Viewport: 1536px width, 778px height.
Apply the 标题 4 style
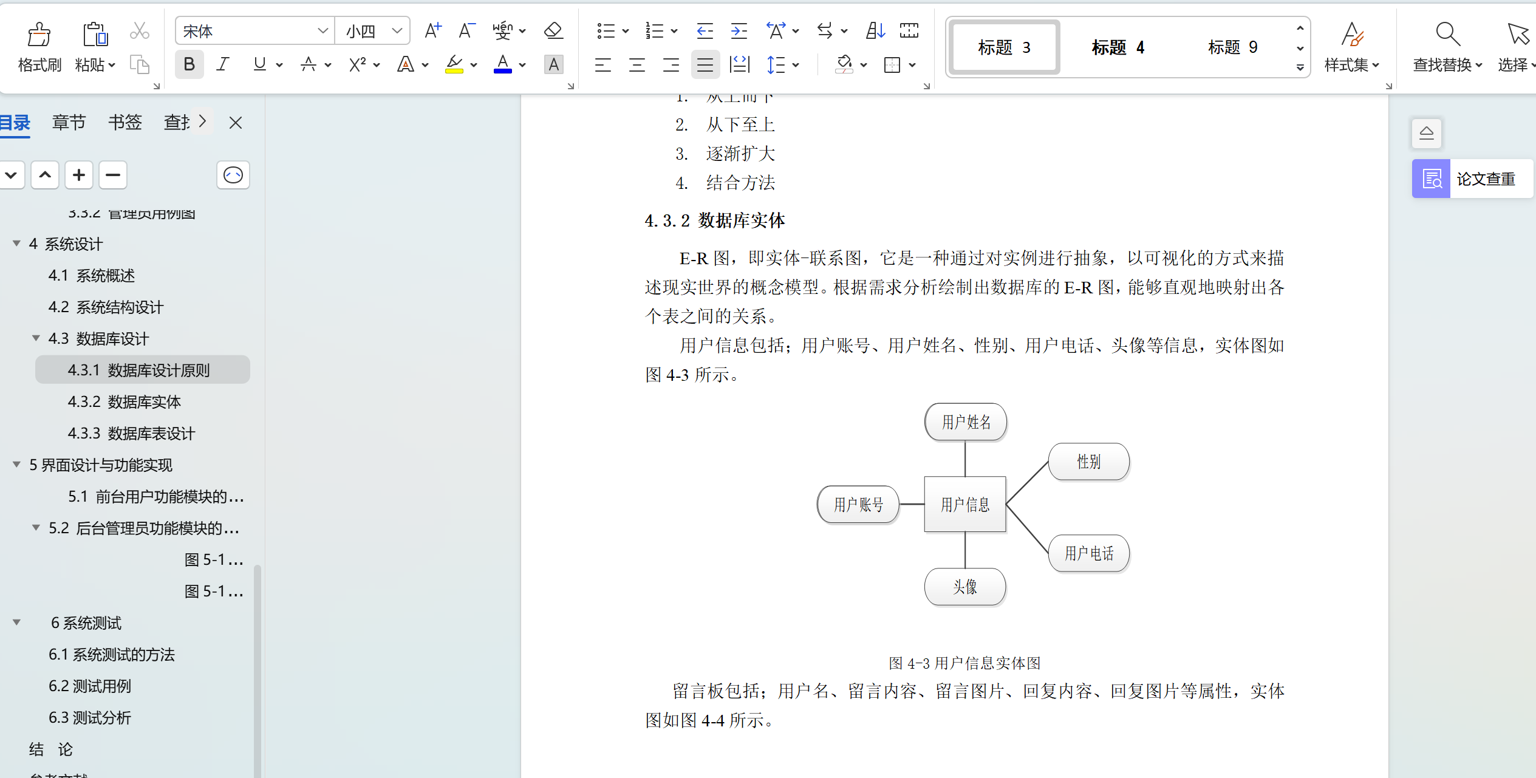click(x=1118, y=47)
